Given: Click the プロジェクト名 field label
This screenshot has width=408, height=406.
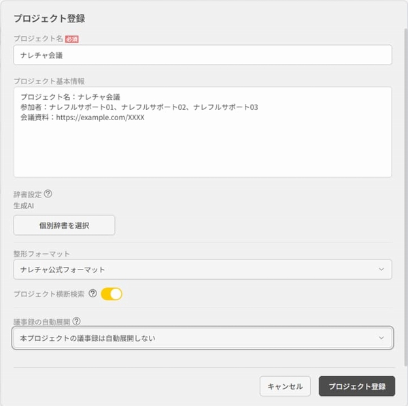Looking at the screenshot, I should point(37,39).
